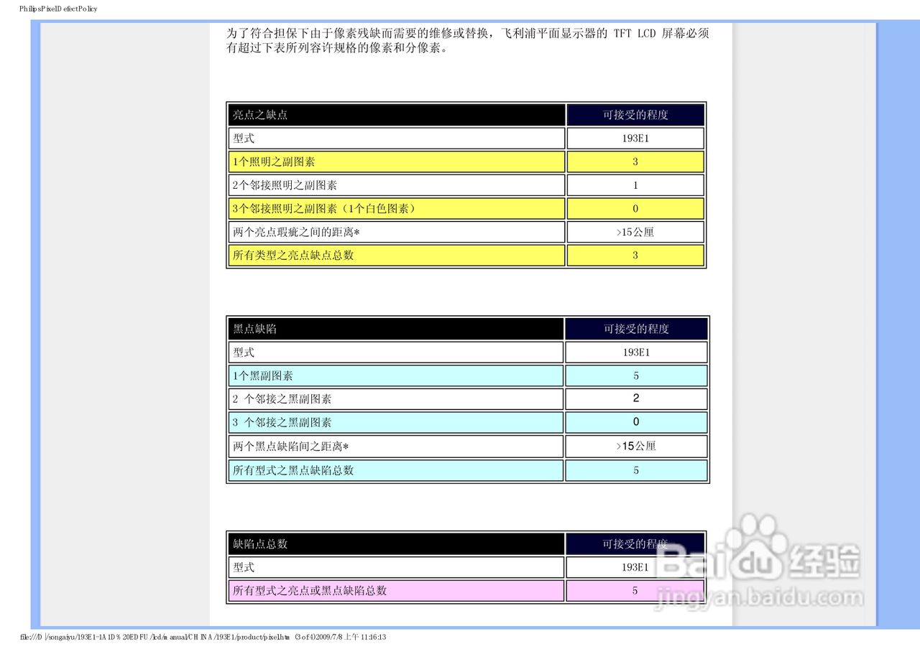Screen dimensions: 920x649
Task: Click value 3 beside 1个照明之副图素
Action: [635, 162]
